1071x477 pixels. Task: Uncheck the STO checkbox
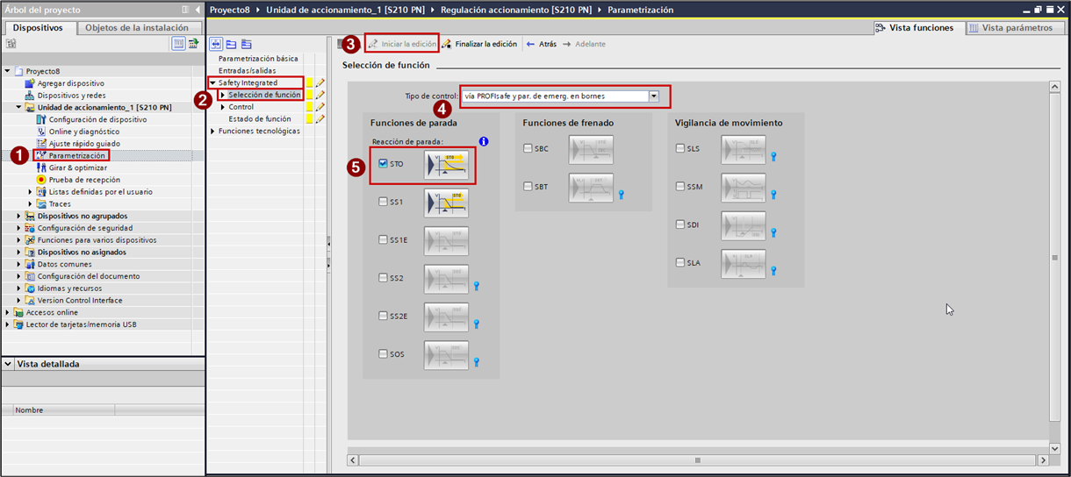tap(384, 164)
